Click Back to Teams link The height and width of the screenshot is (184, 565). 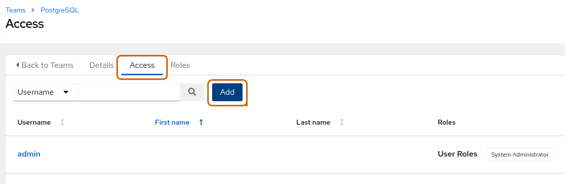45,65
